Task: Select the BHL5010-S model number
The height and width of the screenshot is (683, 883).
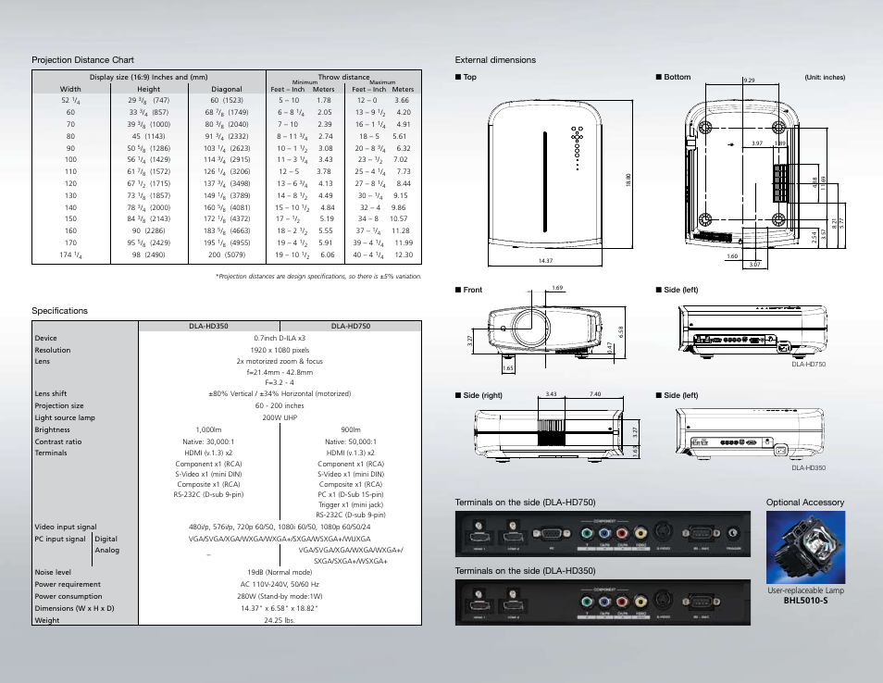Action: pyautogui.click(x=805, y=601)
